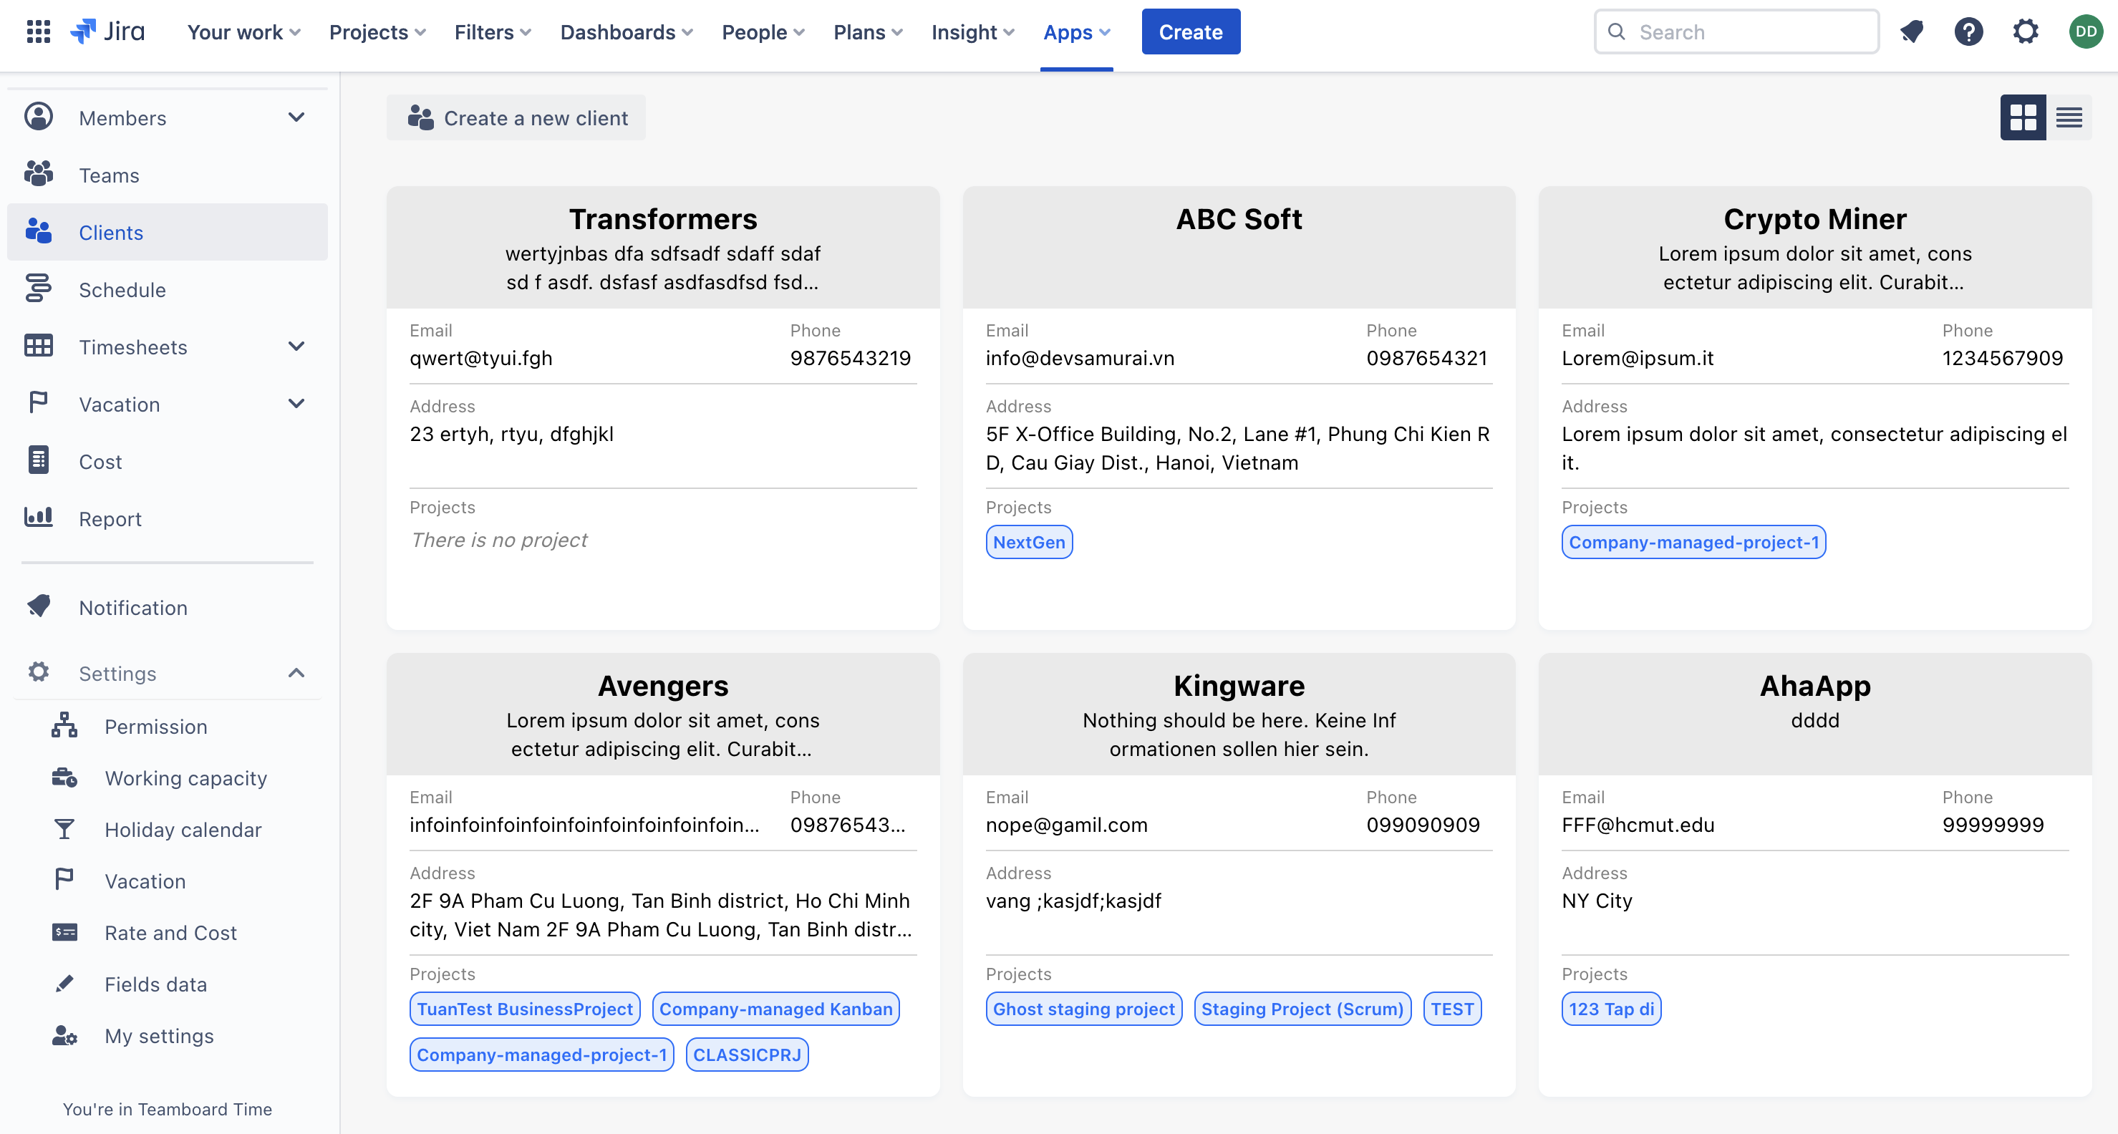Open the Apps top navigation menu

click(1075, 32)
